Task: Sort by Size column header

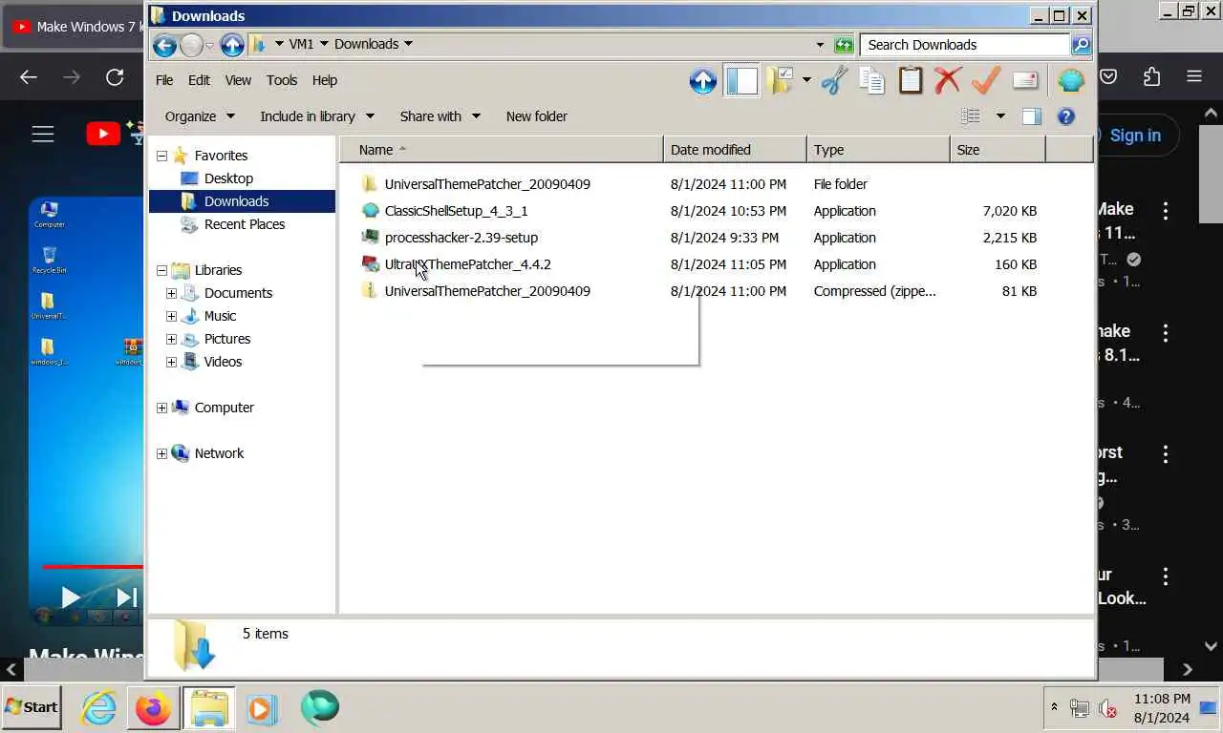Action: (998, 150)
